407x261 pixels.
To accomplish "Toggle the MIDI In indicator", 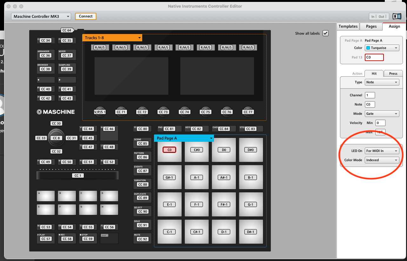I will (x=373, y=17).
